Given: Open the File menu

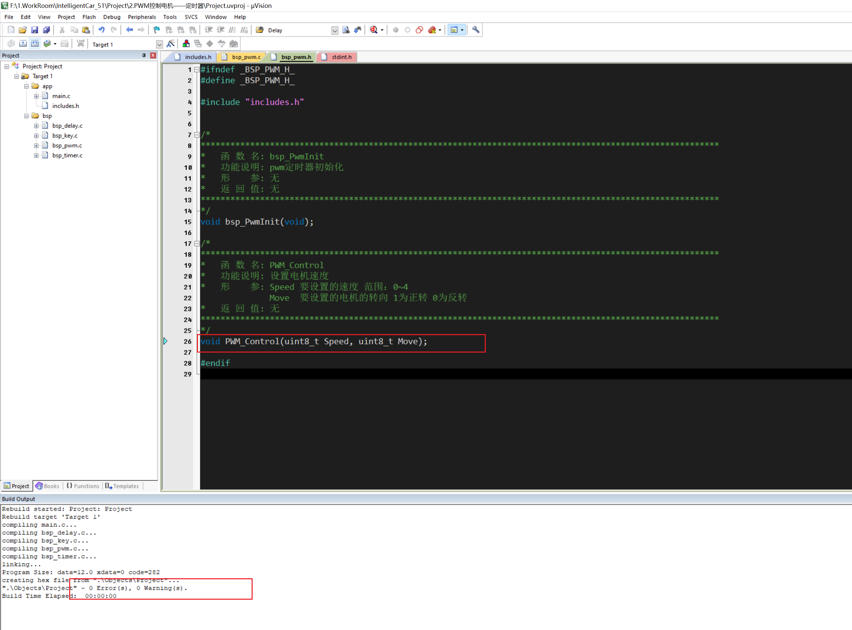Looking at the screenshot, I should 9,17.
